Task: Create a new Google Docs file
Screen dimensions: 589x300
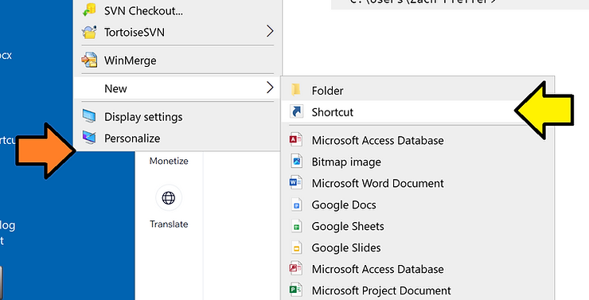Action: pyautogui.click(x=417, y=205)
